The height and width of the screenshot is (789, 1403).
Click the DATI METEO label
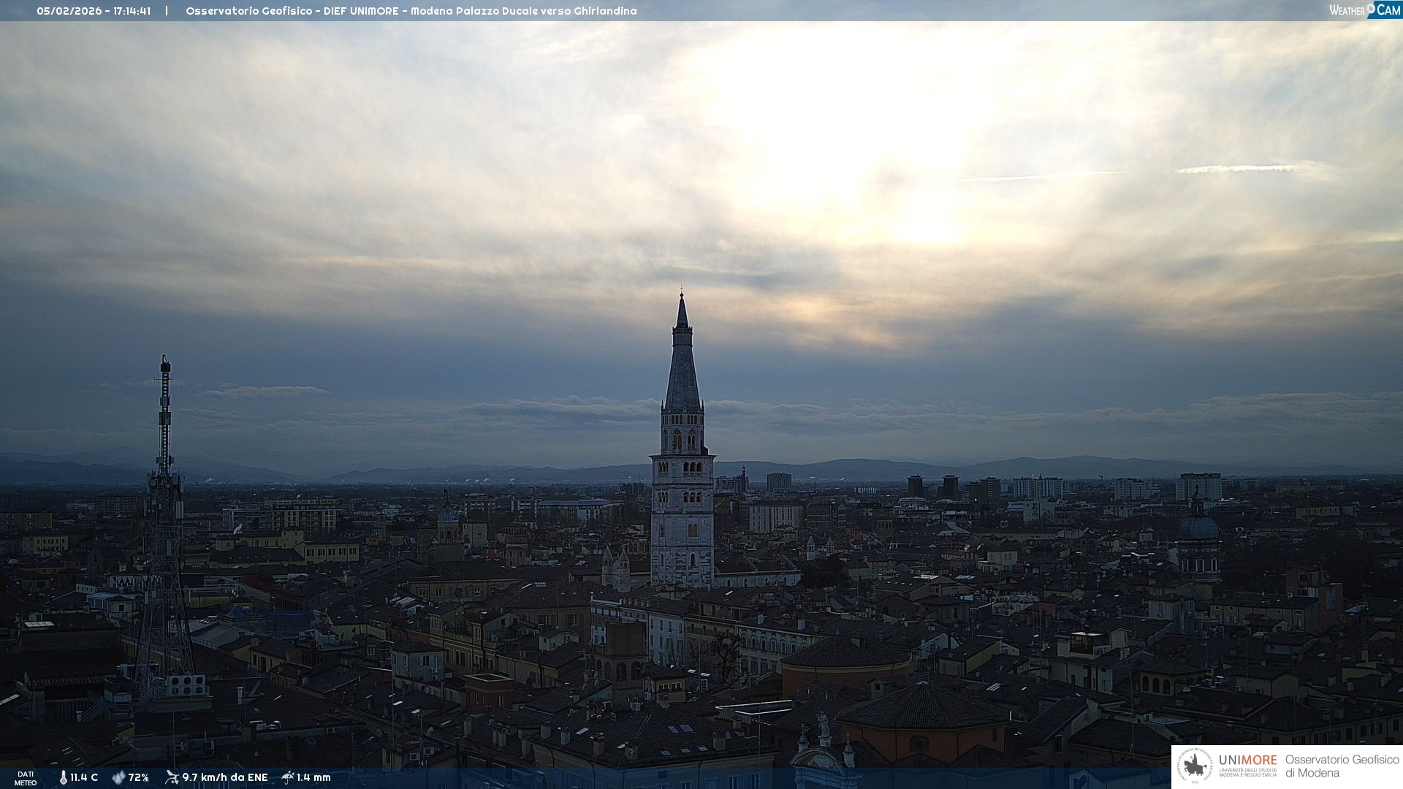(26, 778)
